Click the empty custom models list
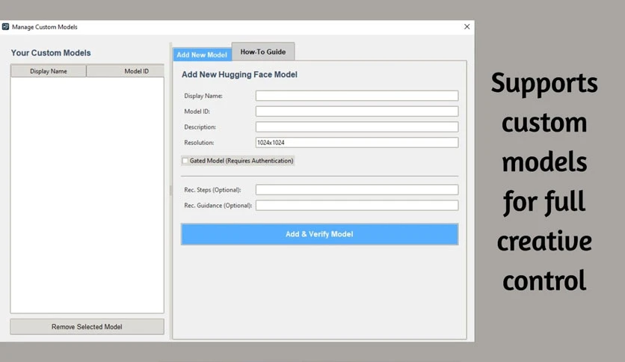 click(x=87, y=194)
